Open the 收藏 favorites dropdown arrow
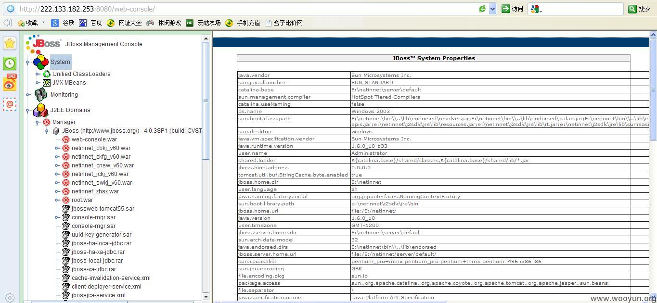This screenshot has height=303, width=657. pyautogui.click(x=43, y=23)
